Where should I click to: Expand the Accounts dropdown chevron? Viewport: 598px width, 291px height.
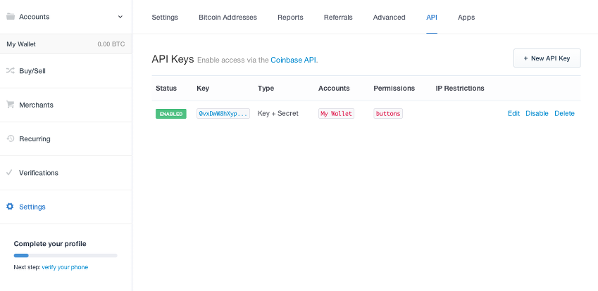(120, 16)
